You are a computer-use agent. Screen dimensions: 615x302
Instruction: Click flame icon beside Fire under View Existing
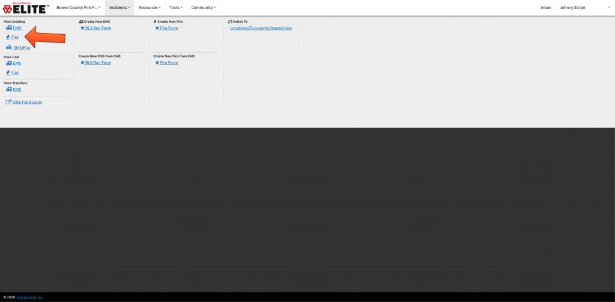8,37
